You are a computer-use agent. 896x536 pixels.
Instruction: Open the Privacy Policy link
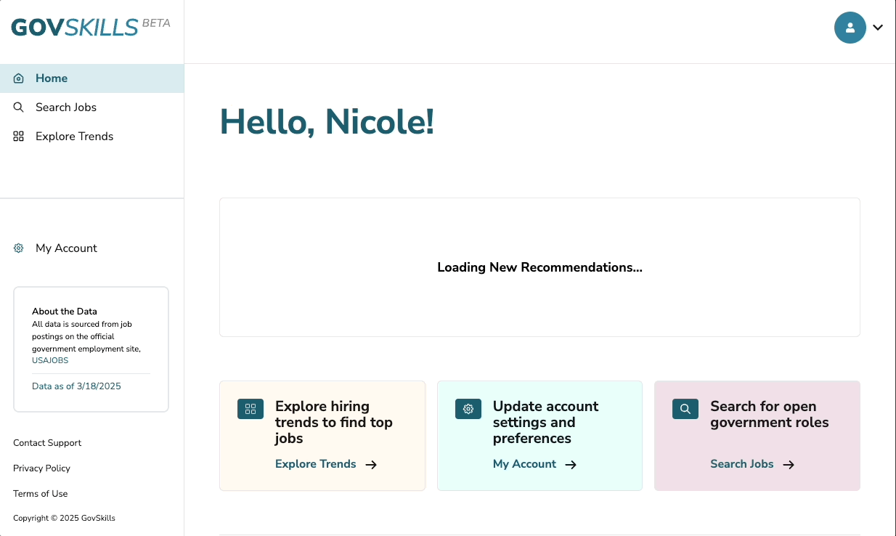pos(41,468)
